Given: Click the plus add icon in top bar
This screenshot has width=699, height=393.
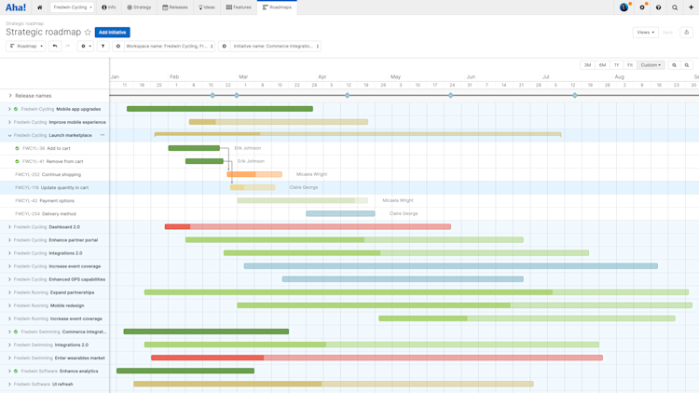Looking at the screenshot, I should pyautogui.click(x=691, y=7).
